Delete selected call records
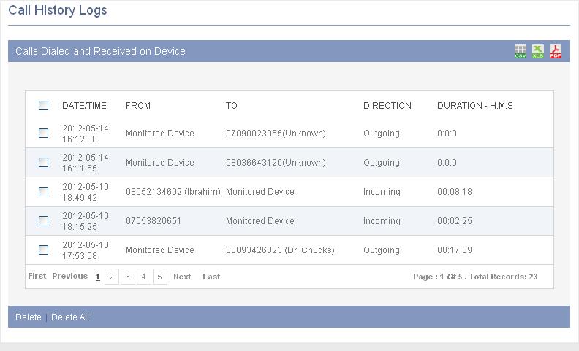 (x=29, y=317)
